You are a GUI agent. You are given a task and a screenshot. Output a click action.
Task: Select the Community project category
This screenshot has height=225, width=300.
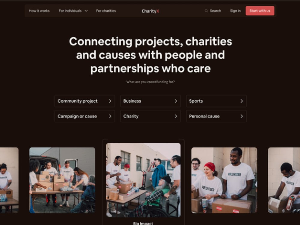pos(85,101)
